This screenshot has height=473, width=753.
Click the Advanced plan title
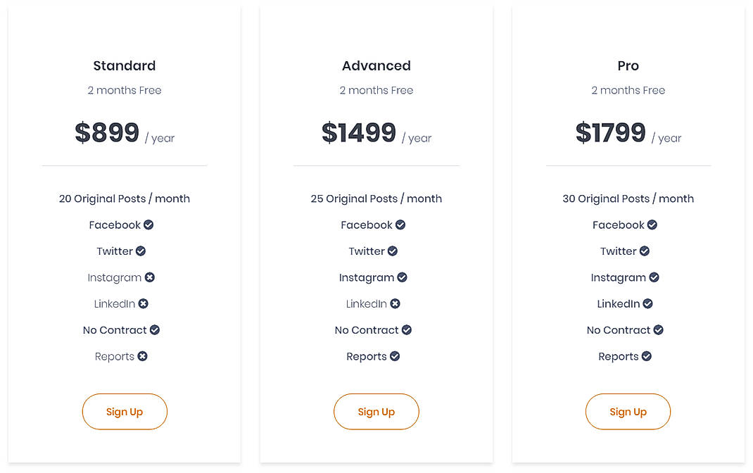376,65
